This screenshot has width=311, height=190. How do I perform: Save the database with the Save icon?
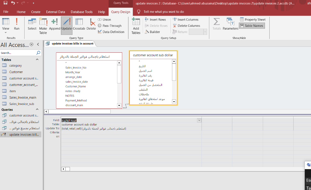[x=5, y=3]
